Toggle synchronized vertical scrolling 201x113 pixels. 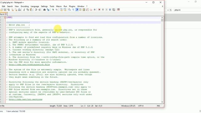tap(61, 10)
